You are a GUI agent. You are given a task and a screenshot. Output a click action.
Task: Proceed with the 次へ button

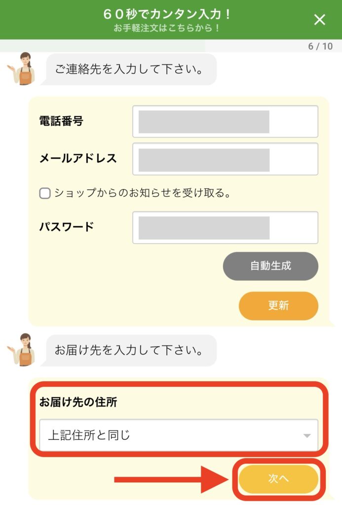[x=278, y=479]
